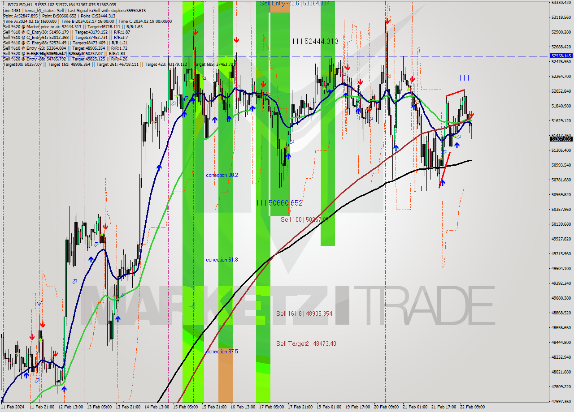Viewport: 574px width, 412px height.
Task: Click the correction 61.8 label
Action: pos(222,260)
